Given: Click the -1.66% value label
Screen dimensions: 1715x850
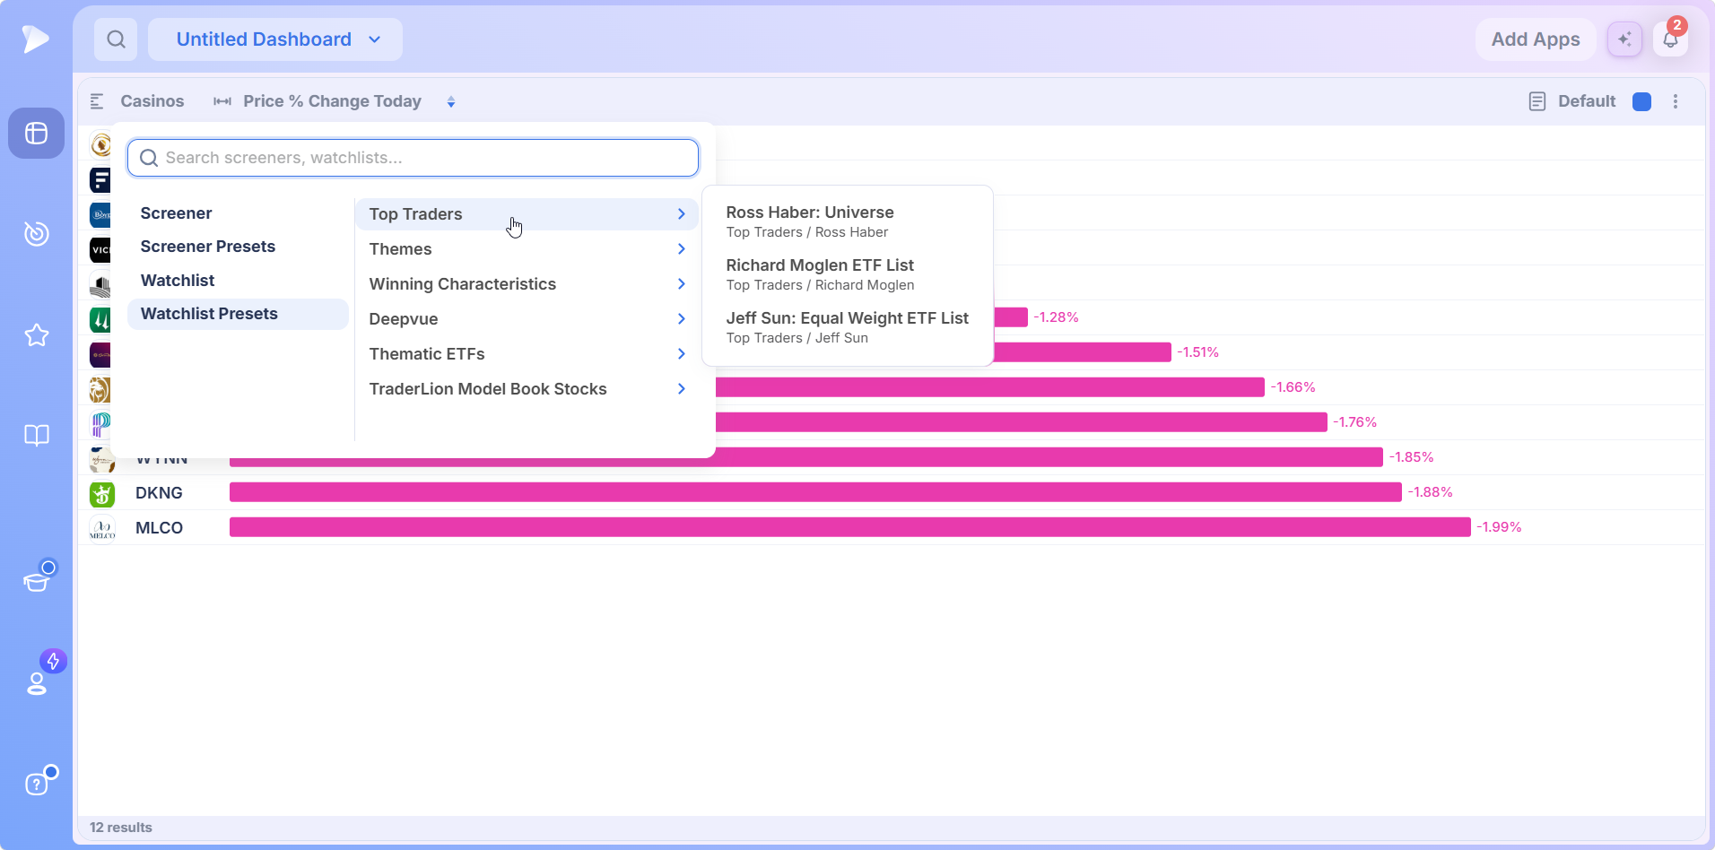Looking at the screenshot, I should pyautogui.click(x=1293, y=387).
